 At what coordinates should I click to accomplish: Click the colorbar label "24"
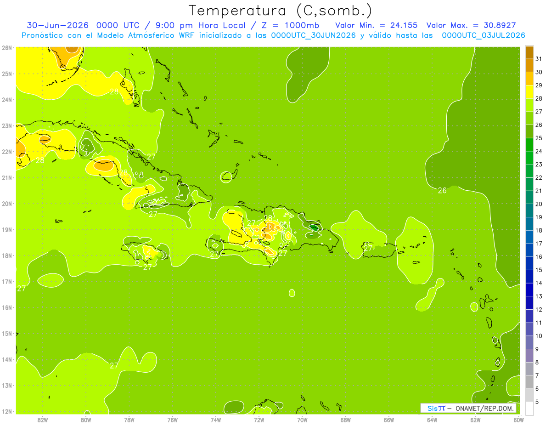point(539,151)
